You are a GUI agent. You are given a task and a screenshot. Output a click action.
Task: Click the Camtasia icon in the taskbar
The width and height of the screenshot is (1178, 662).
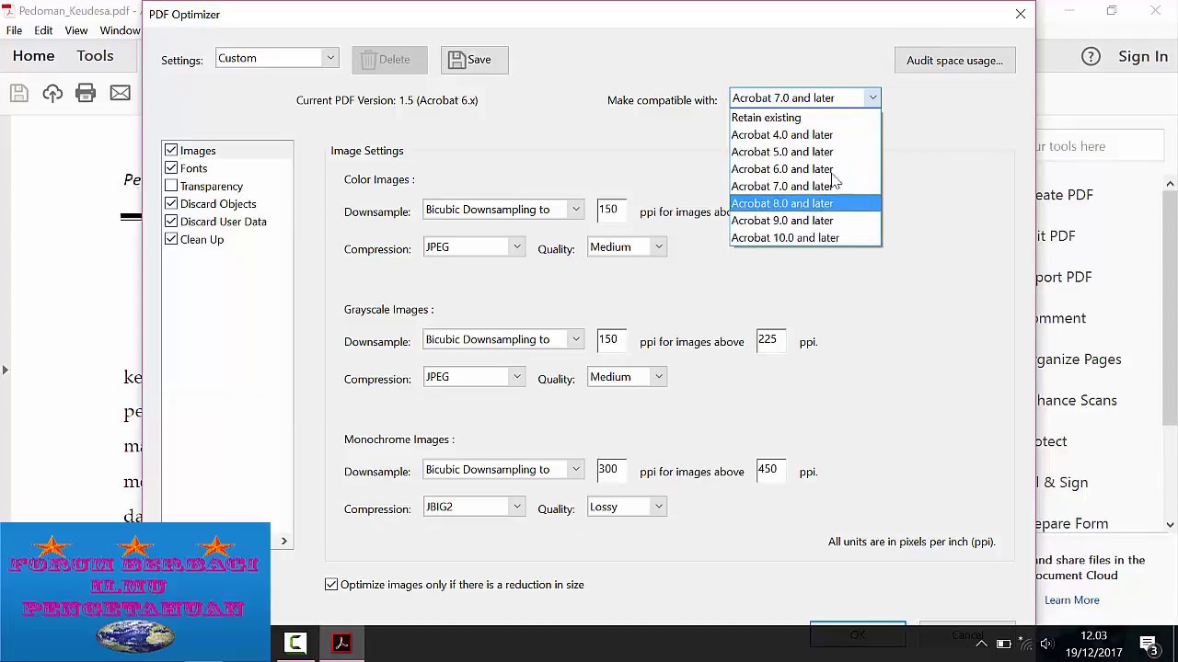click(295, 643)
